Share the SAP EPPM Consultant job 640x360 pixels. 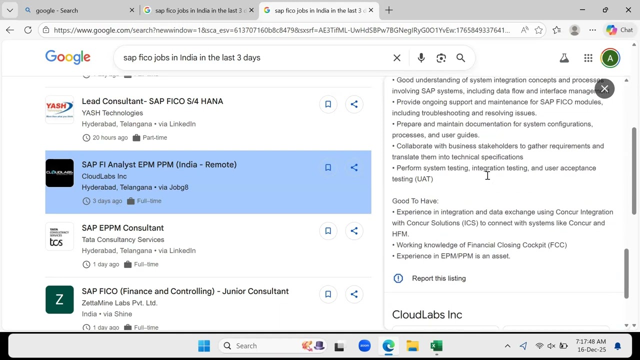354,231
